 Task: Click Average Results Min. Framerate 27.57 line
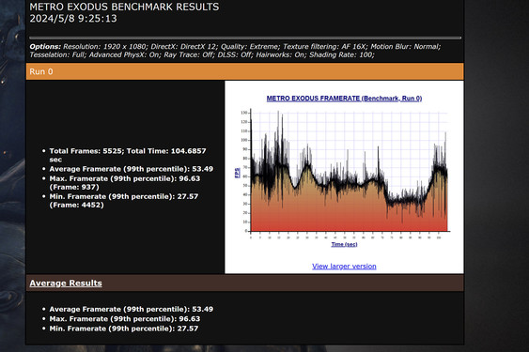coord(124,329)
